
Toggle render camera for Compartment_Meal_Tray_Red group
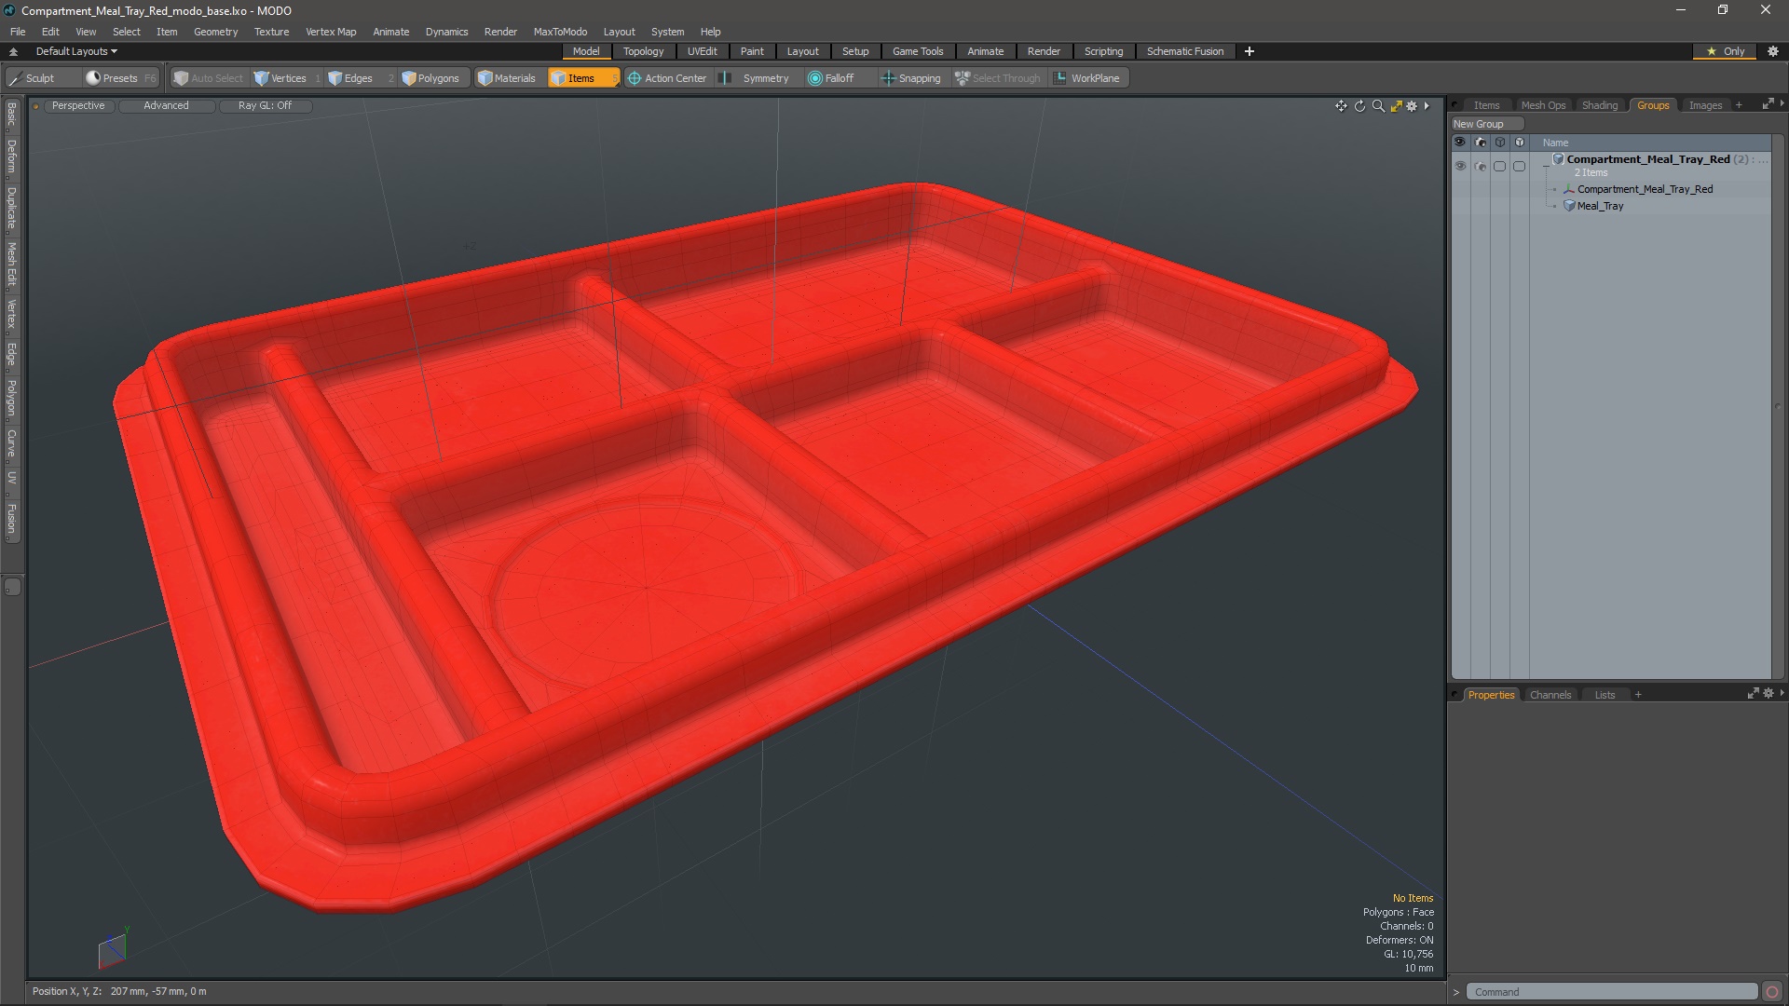coord(1481,166)
